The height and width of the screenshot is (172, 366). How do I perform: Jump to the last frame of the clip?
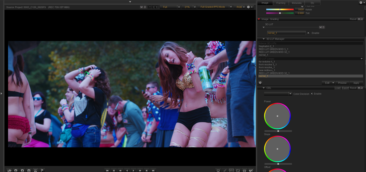pos(153,171)
